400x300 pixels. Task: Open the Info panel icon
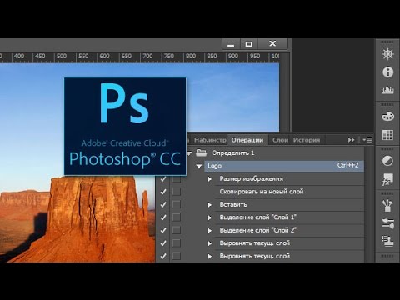click(387, 72)
